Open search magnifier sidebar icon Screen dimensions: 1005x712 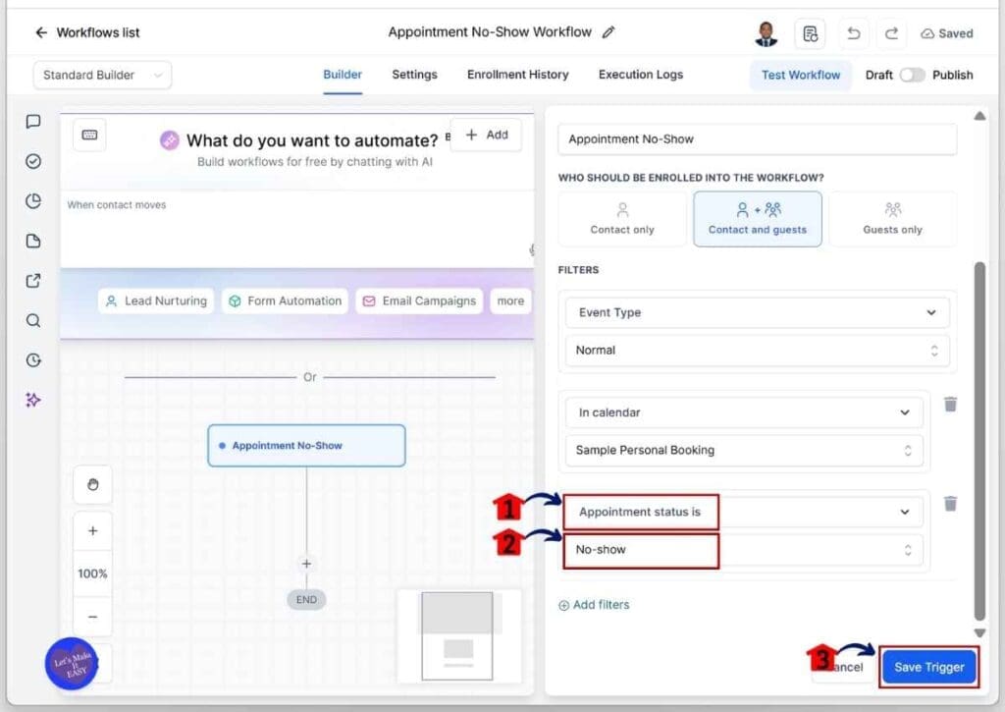(33, 320)
